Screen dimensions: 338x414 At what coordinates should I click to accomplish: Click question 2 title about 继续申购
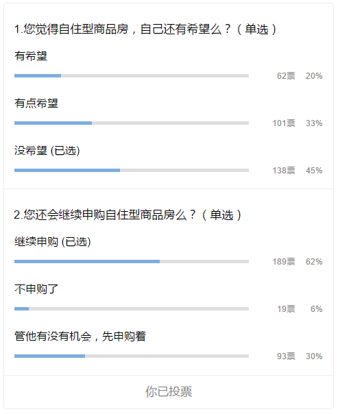point(128,215)
